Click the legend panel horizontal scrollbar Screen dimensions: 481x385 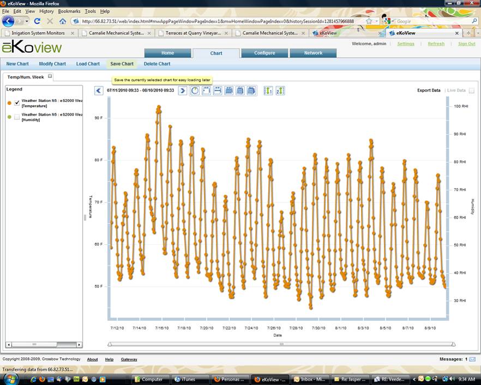[44, 345]
